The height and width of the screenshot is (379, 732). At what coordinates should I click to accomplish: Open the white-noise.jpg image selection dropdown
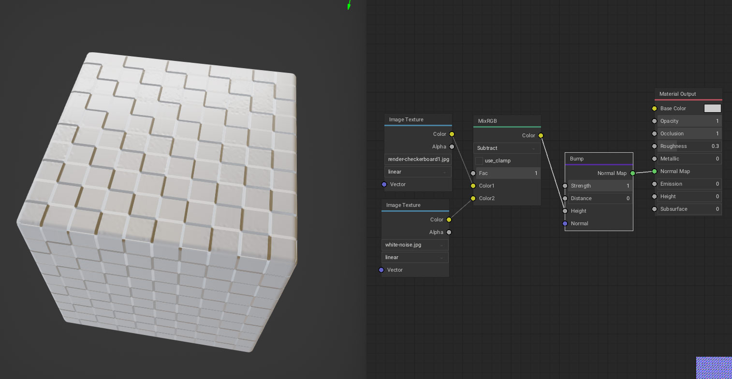[414, 245]
